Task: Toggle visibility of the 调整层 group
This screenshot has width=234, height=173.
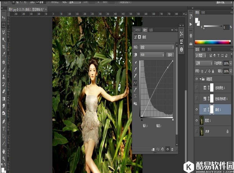Action: pos(196,79)
